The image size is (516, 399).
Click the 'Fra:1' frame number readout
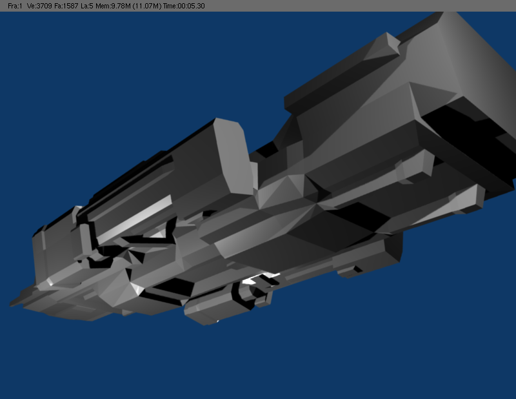coord(15,6)
